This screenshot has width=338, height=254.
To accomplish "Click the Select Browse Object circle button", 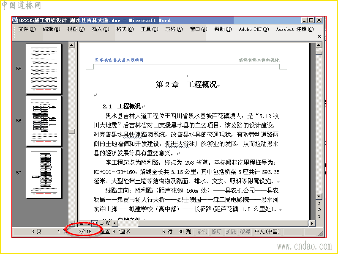I will (319, 210).
